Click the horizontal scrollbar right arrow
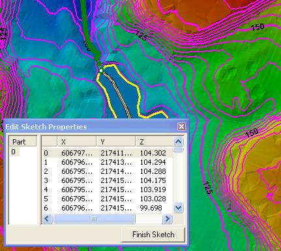 (167, 218)
